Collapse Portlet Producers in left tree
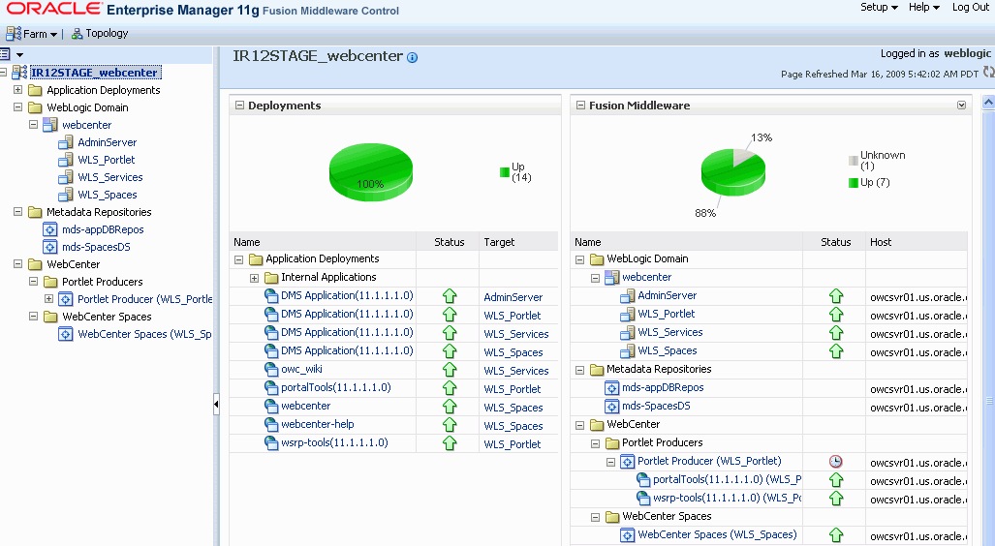 33,282
